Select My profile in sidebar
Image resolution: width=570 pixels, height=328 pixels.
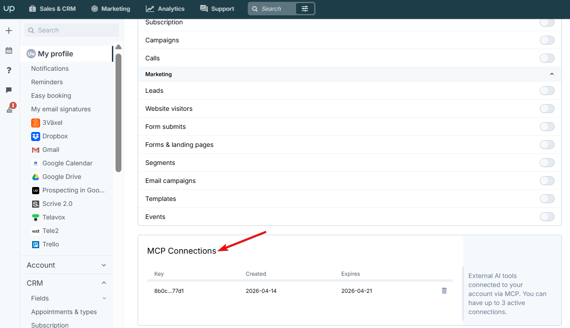66,54
